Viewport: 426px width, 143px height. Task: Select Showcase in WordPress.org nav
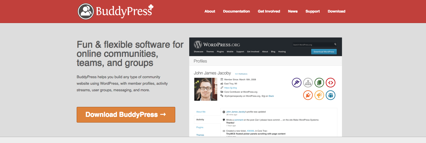pyautogui.click(x=199, y=52)
